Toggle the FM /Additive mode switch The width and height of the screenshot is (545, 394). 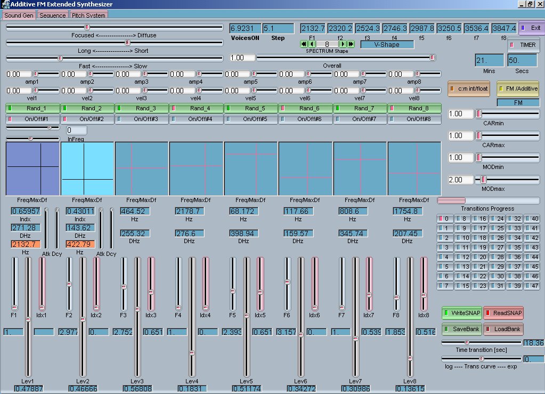(x=517, y=89)
